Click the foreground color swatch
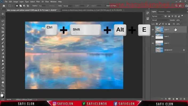Viewport: 188px width, 106px height. tap(2, 95)
